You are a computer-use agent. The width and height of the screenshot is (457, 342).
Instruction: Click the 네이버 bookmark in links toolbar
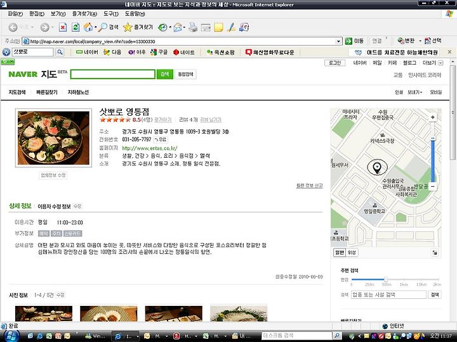[x=88, y=52]
